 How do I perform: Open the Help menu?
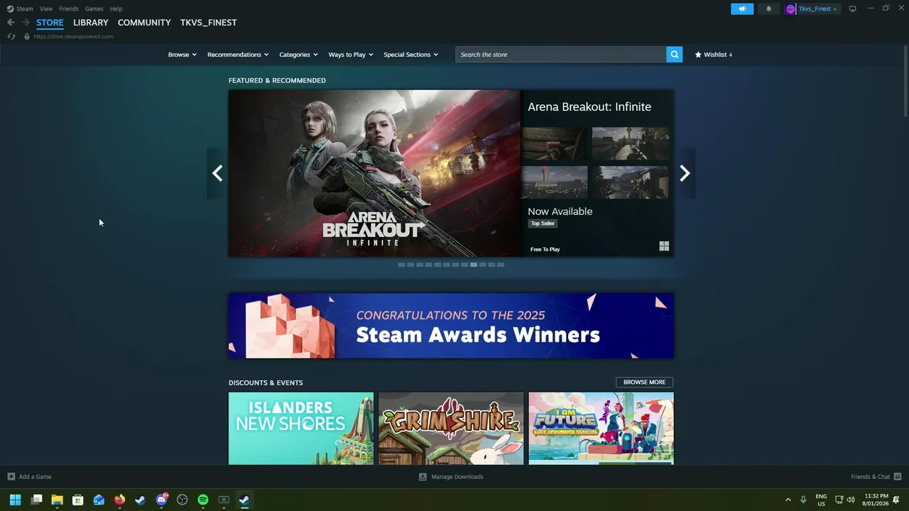[x=116, y=9]
